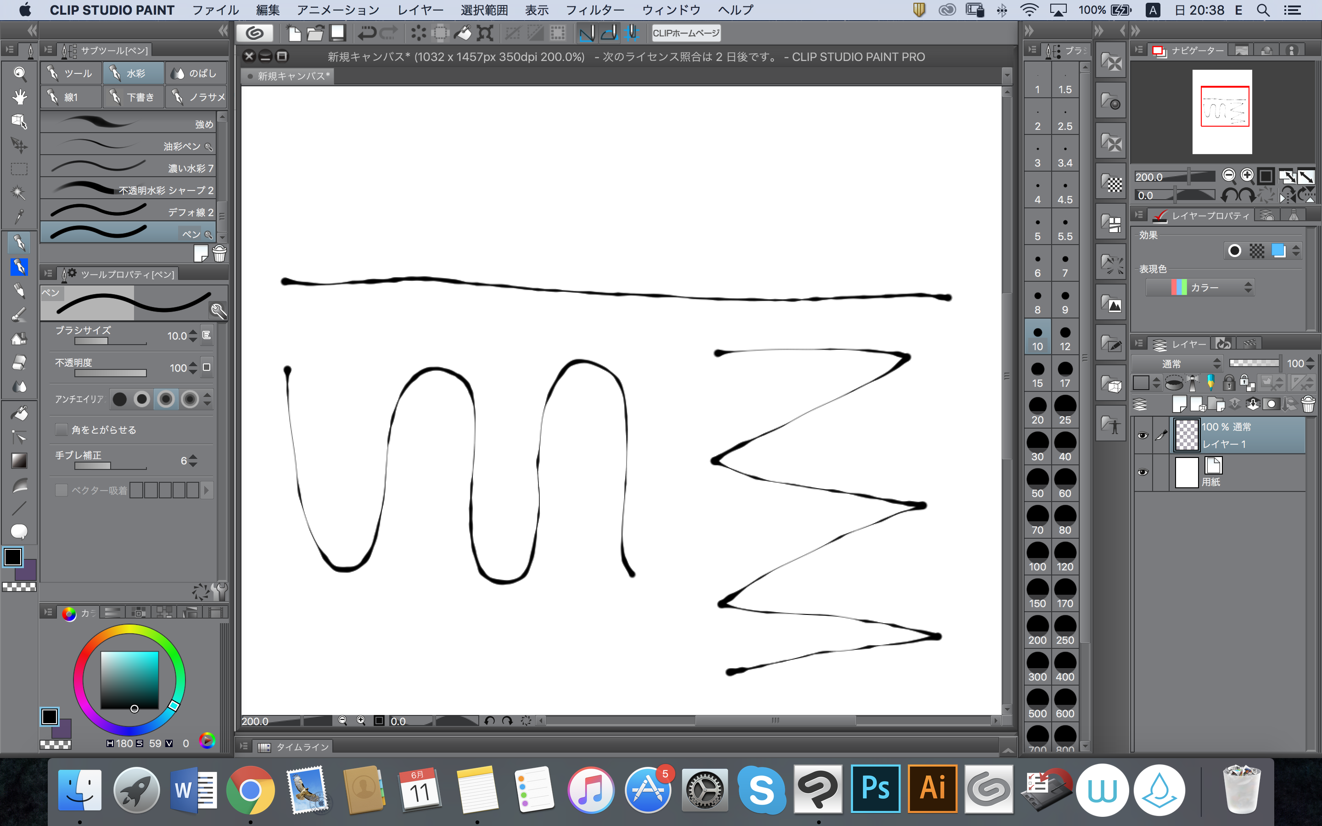Delete sub tool with trash icon

tap(219, 253)
